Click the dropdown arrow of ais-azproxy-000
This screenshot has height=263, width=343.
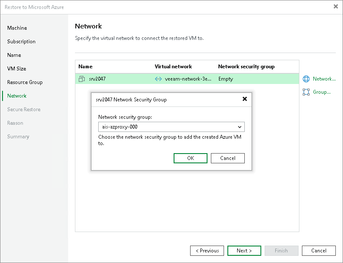[x=240, y=127]
